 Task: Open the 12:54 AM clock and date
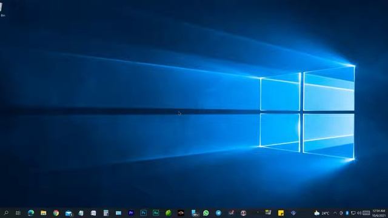(x=378, y=213)
